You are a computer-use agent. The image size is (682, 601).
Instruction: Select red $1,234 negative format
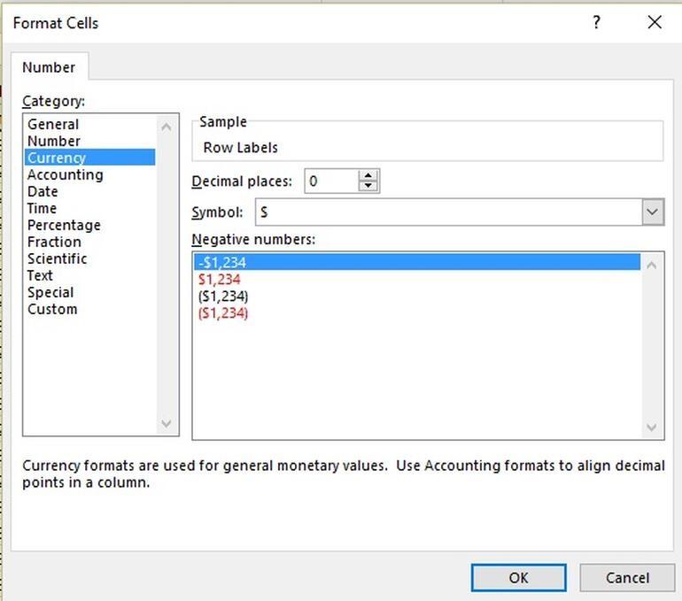point(219,279)
